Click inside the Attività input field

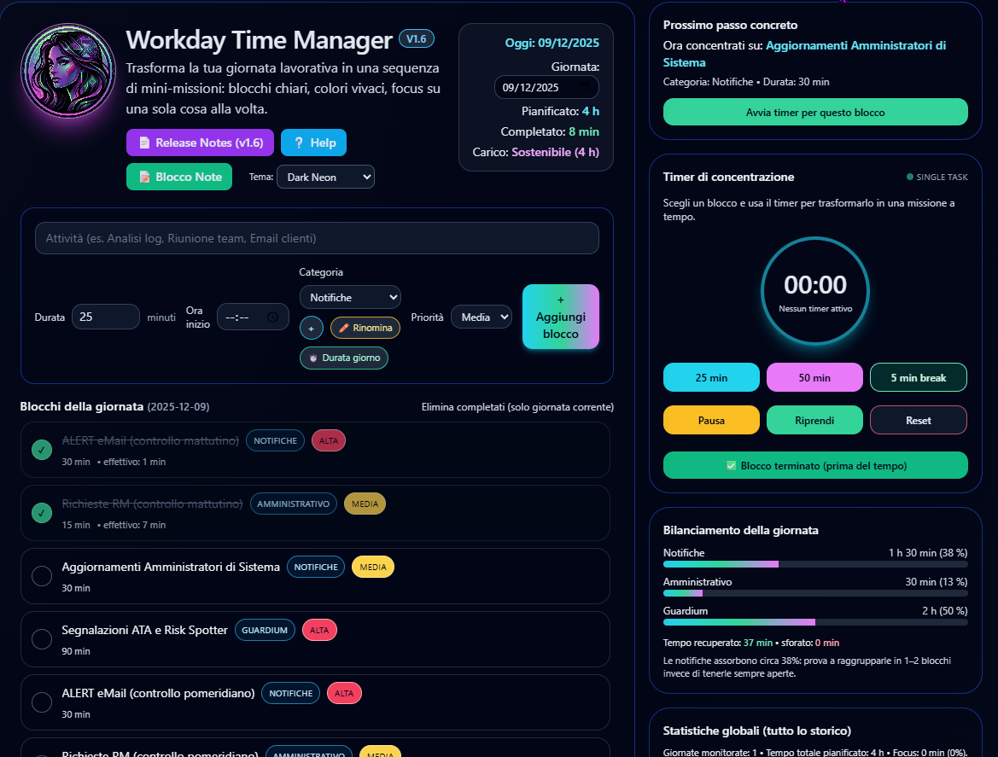pos(317,238)
